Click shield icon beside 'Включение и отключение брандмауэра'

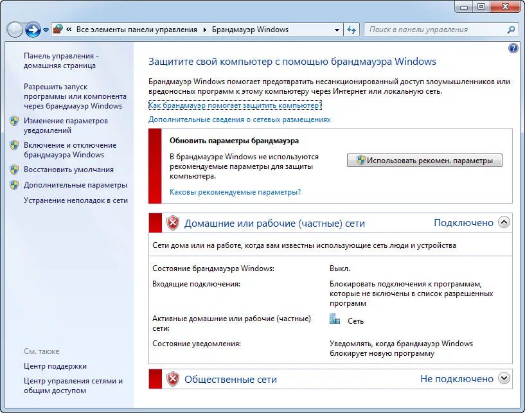click(x=14, y=145)
